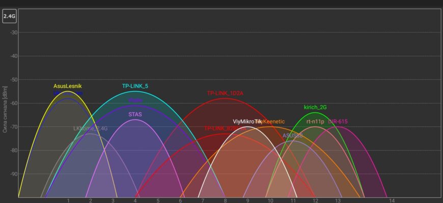Select the AsusLesnik network label
443x203 pixels.
pos(68,86)
